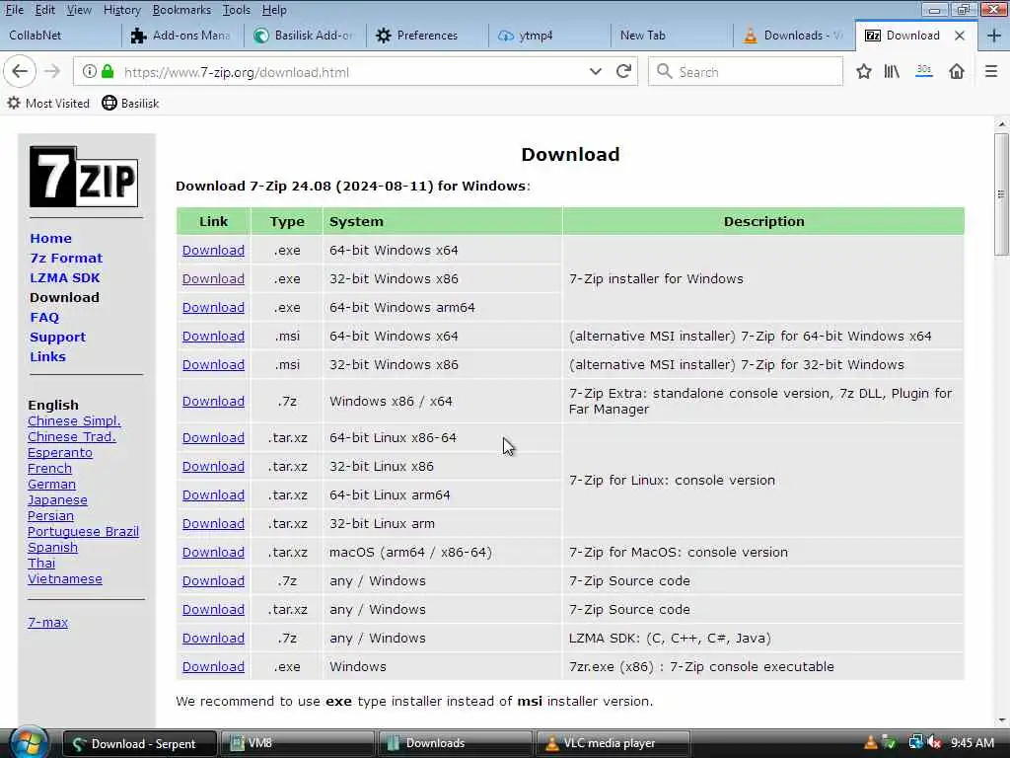1010x758 pixels.
Task: Open VM8 taskbar button
Action: tap(296, 743)
